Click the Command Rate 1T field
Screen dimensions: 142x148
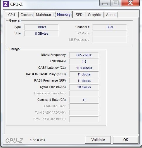coord(84,100)
